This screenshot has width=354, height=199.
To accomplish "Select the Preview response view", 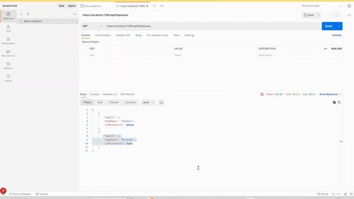I will point(113,102).
